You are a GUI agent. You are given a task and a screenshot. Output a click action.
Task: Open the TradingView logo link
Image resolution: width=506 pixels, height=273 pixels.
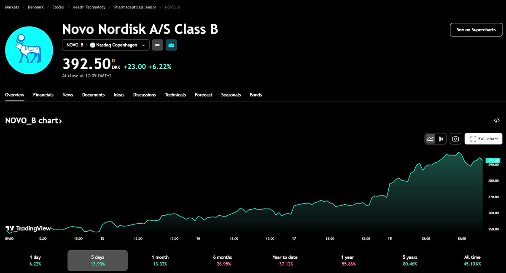pyautogui.click(x=28, y=229)
